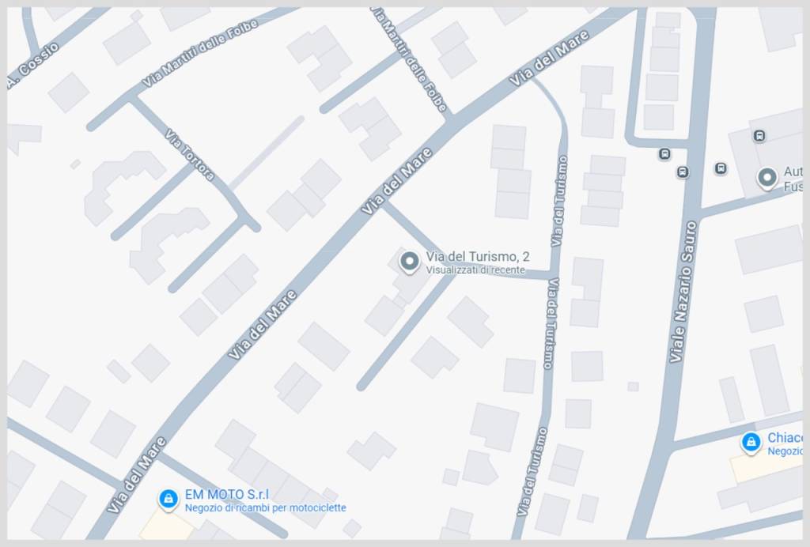The width and height of the screenshot is (810, 547).
Task: Click the leftmost bus stop icon
Action: point(664,154)
